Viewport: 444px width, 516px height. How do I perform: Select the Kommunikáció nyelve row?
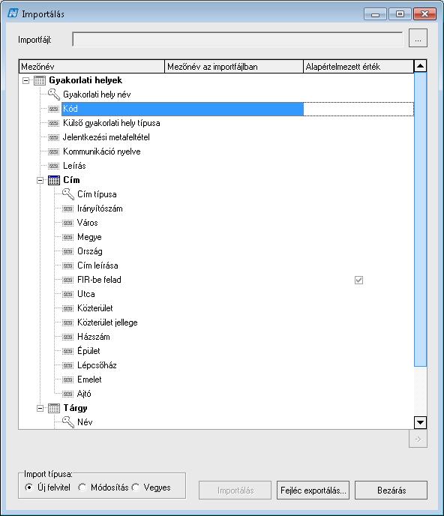[x=216, y=151]
